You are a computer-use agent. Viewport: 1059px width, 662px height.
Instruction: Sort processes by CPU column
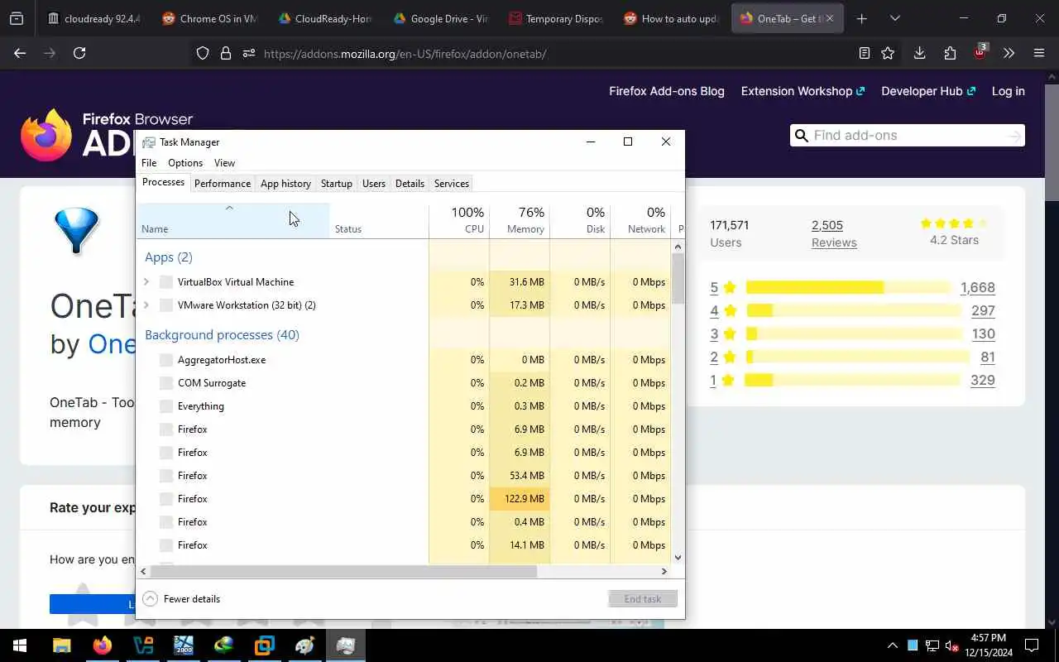pyautogui.click(x=459, y=220)
